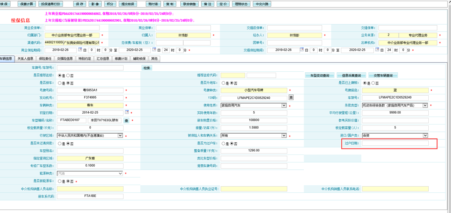Screen dimensions: 451x213
Task: Select 是 for 是否新车
Action: point(60,83)
